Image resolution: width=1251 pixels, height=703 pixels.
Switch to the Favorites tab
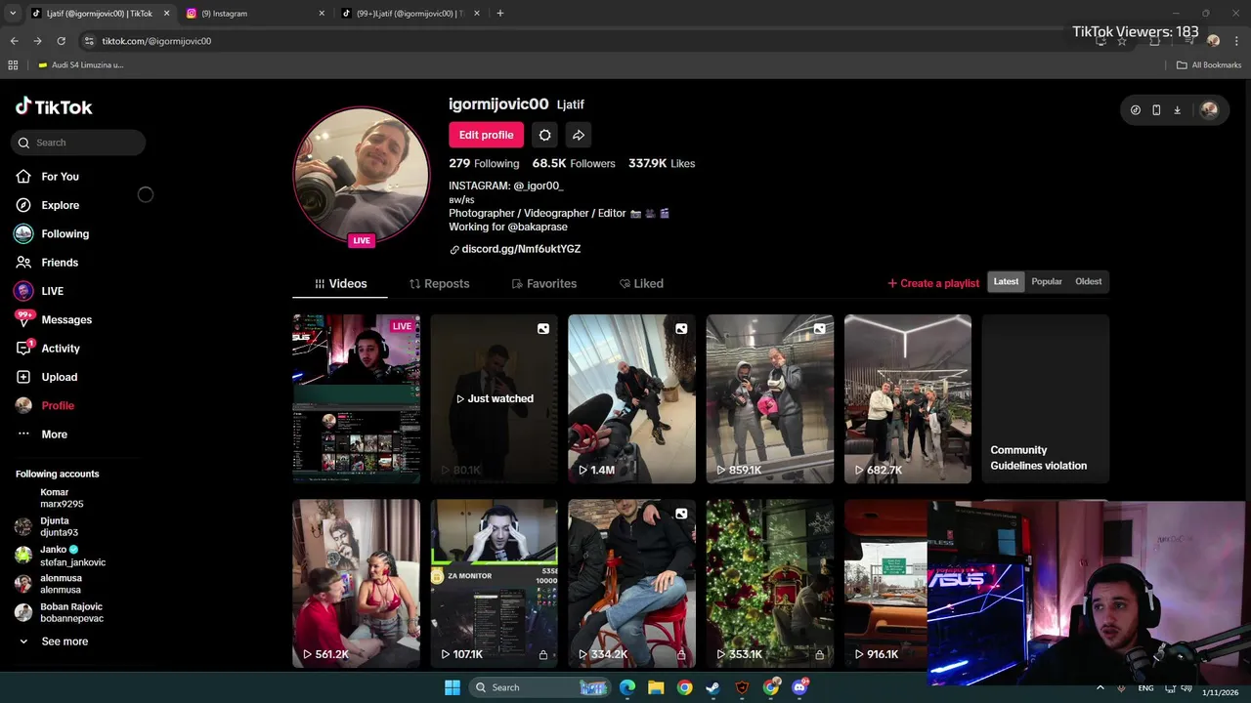point(544,284)
